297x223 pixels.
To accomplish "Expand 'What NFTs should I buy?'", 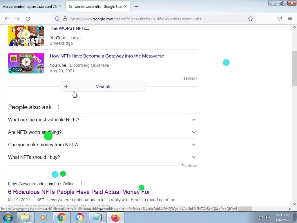I will 103,157.
